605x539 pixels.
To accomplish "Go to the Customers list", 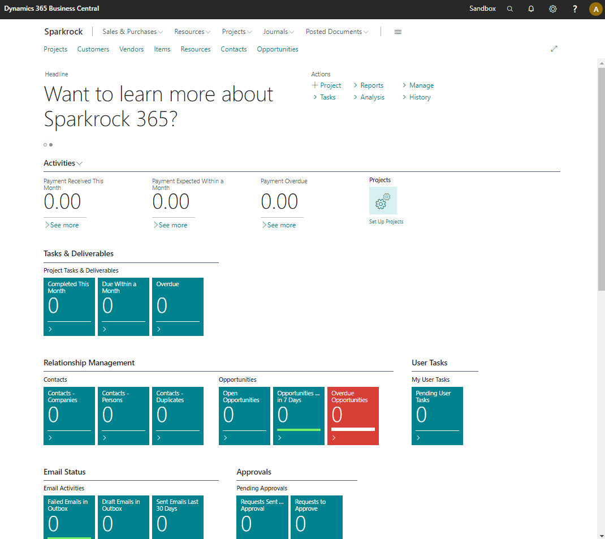I will [x=93, y=49].
